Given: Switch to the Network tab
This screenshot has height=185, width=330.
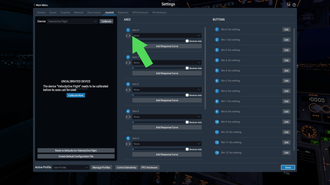Looking at the screenshot, I should 79,13.
